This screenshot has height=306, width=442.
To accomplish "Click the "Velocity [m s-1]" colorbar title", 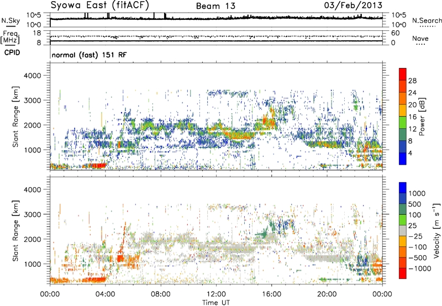I will click(436, 230).
